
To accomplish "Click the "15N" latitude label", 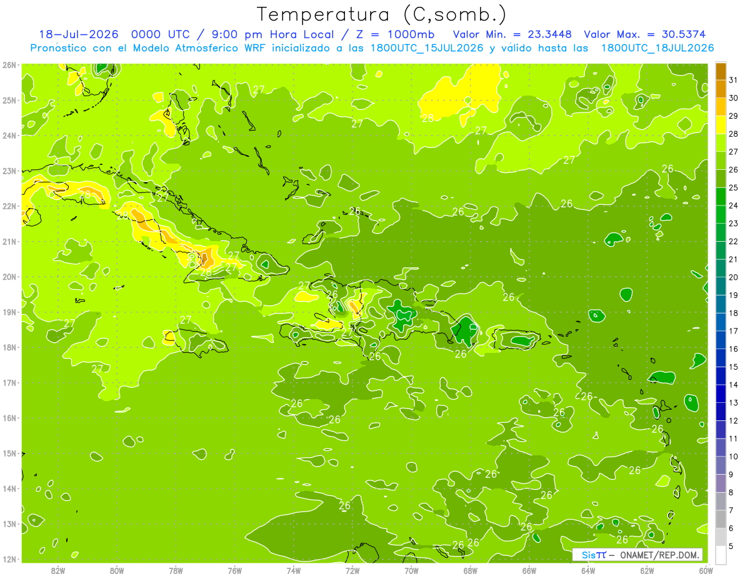I will (x=9, y=453).
